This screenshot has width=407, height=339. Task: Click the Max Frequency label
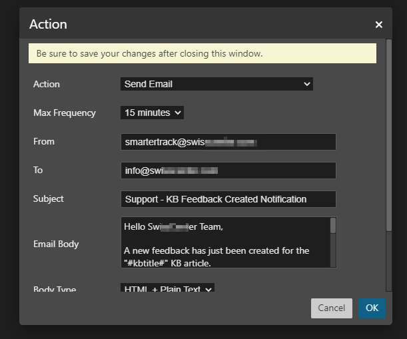[x=65, y=113]
